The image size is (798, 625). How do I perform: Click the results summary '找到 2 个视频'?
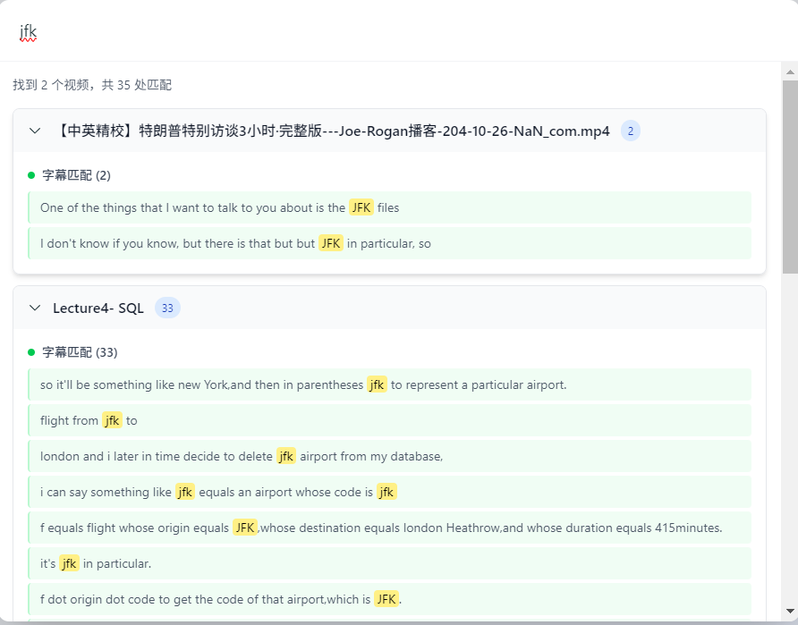pos(92,84)
